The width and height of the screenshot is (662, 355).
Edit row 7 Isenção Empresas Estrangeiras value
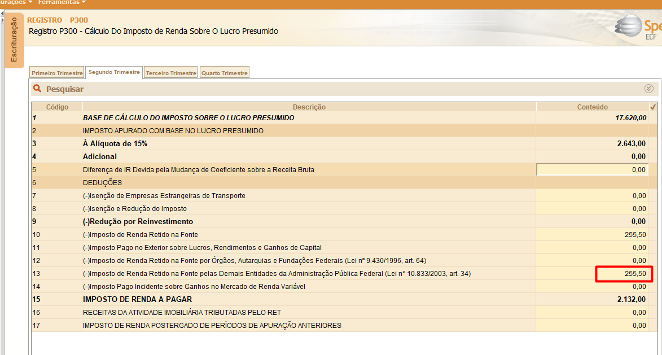point(593,195)
